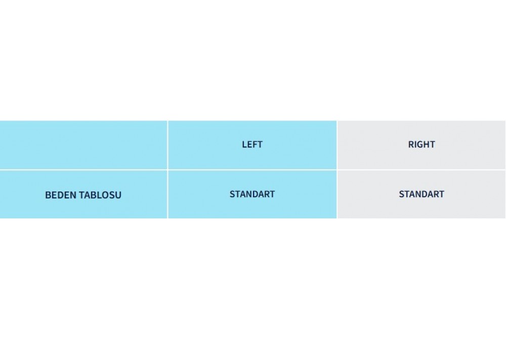The height and width of the screenshot is (338, 506).
Task: Click the divider between BEDEN TABLOSU and STANDART
Action: coord(167,194)
